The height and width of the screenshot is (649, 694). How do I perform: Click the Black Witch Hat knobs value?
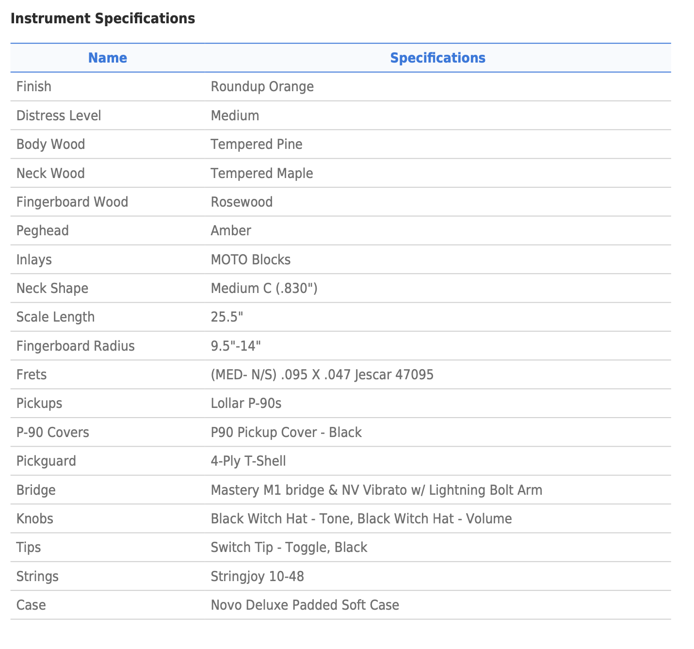pos(361,519)
